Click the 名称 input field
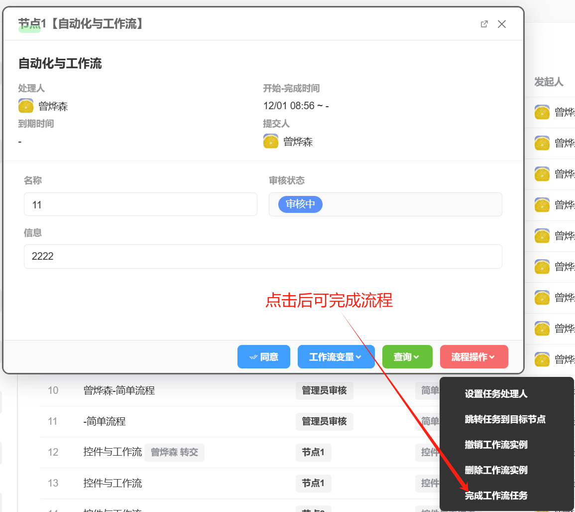This screenshot has width=575, height=512. [x=140, y=204]
